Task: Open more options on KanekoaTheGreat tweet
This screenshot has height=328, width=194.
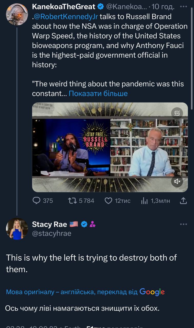Action: point(184,7)
